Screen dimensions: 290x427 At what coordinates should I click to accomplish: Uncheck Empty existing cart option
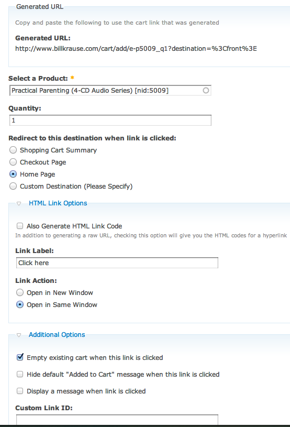(20, 357)
